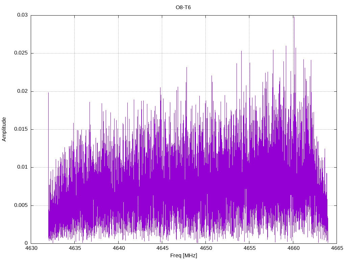Click the 0.015 y-axis tick label
Viewport: 346px width, 260px height.
[21, 129]
